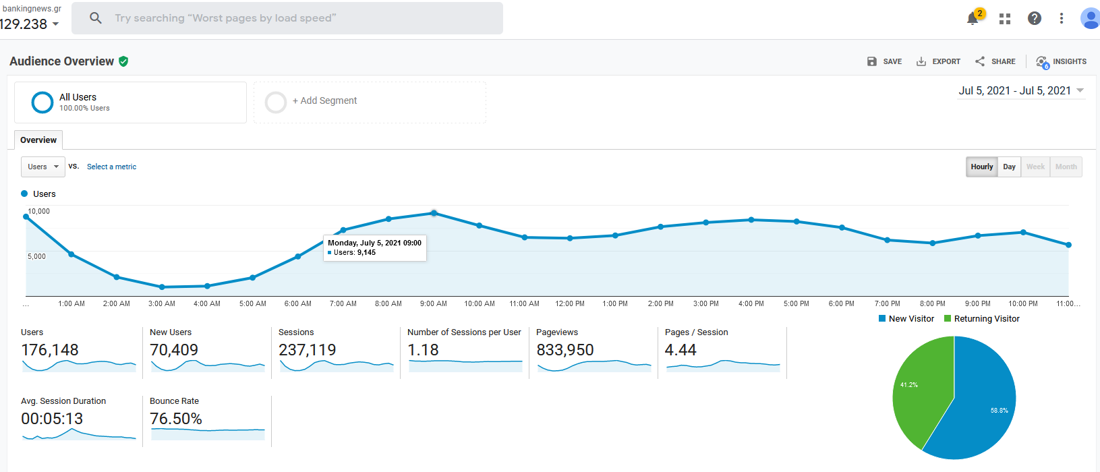Click the green verified shield icon
This screenshot has width=1100, height=472.
coord(123,61)
